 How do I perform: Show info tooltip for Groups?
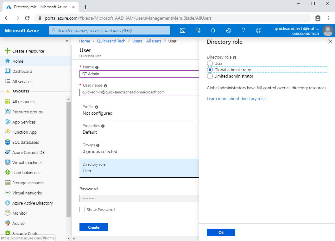pyautogui.click(x=98, y=145)
